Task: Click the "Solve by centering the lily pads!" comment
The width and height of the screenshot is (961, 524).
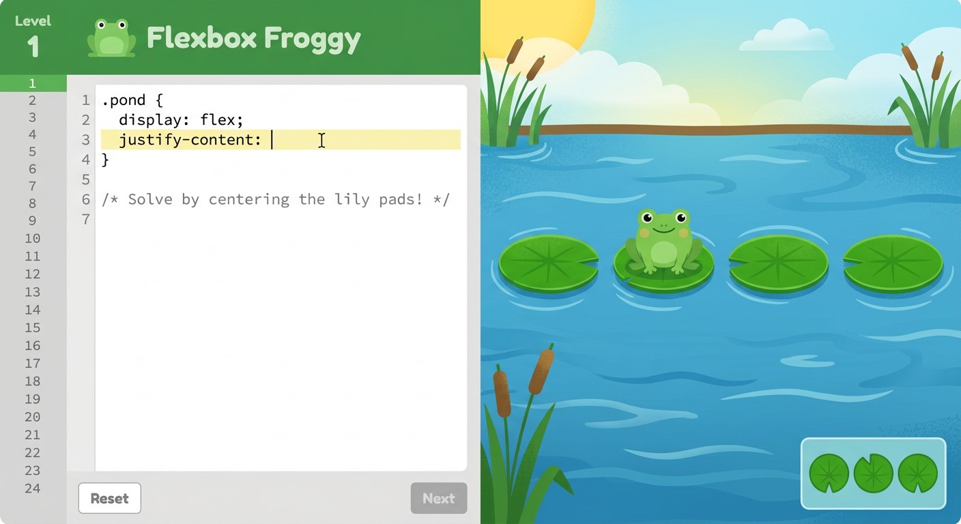Action: click(x=275, y=199)
